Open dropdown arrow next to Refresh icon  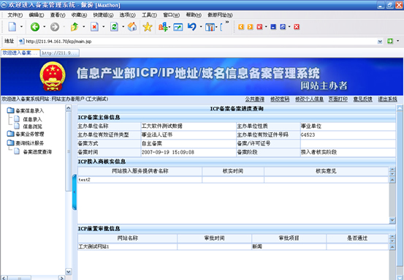coord(123,26)
